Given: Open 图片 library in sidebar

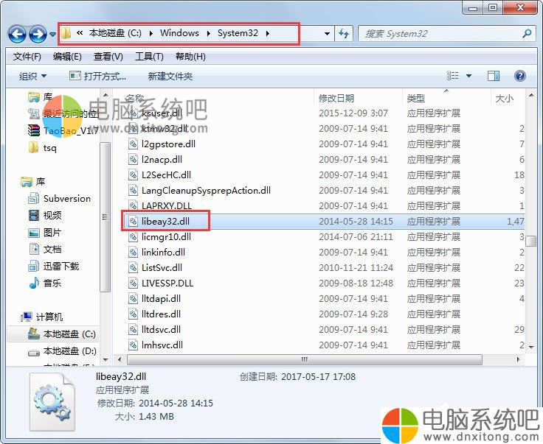Looking at the screenshot, I should click(x=45, y=232).
